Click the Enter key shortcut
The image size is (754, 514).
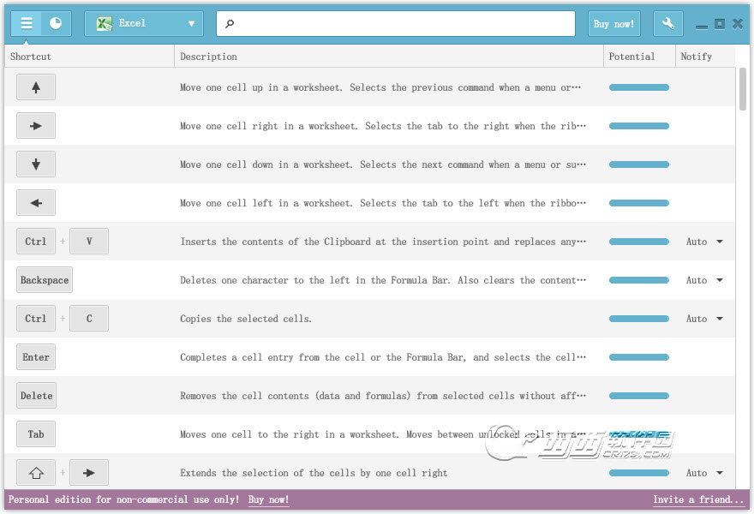[36, 356]
